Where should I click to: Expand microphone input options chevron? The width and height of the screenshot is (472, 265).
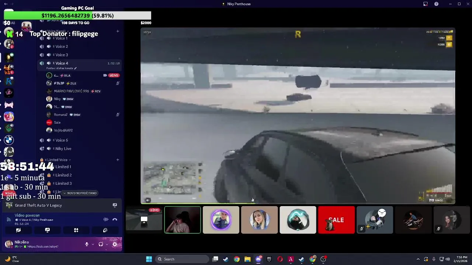point(93,244)
